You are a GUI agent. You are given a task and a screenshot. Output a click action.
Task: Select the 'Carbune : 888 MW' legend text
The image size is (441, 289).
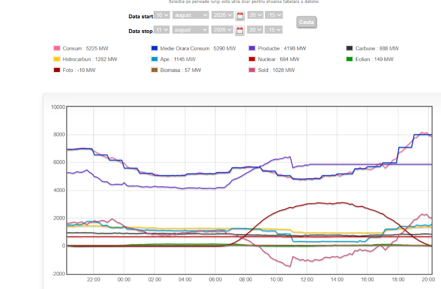[377, 48]
